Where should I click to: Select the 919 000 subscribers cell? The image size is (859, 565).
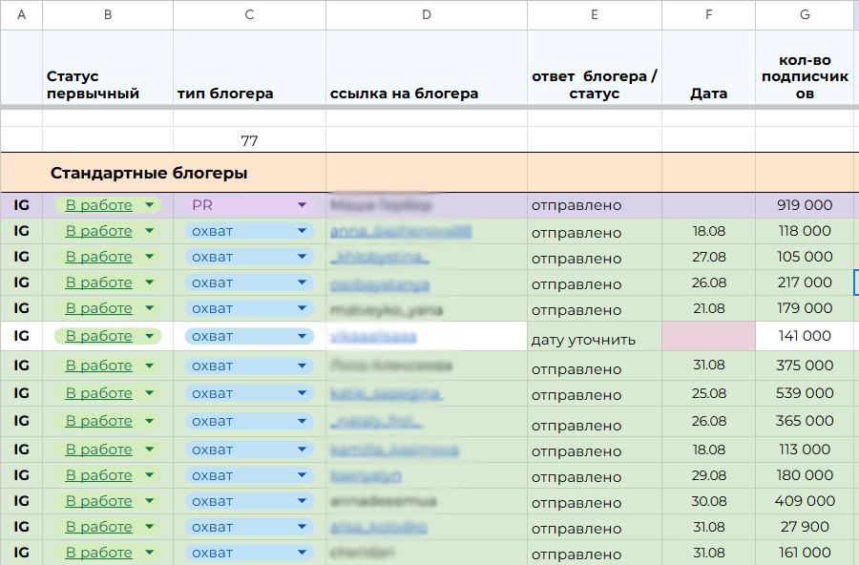(804, 205)
